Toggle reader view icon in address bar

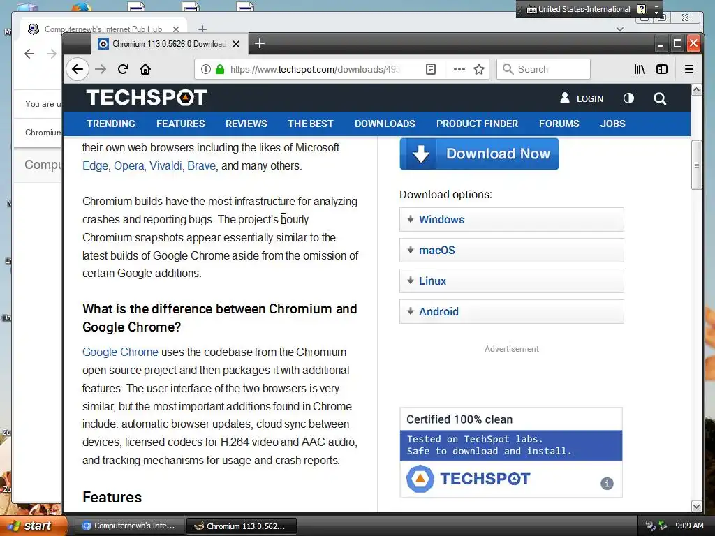tap(430, 69)
